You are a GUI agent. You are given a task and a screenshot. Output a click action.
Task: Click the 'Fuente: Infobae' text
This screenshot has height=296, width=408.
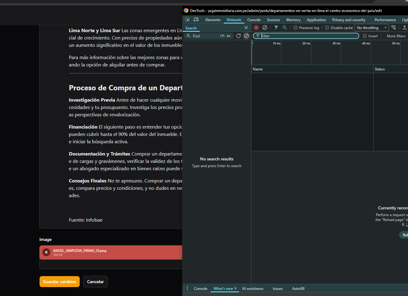tap(86, 220)
